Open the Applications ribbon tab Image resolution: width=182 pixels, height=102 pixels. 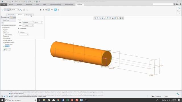point(69,5)
